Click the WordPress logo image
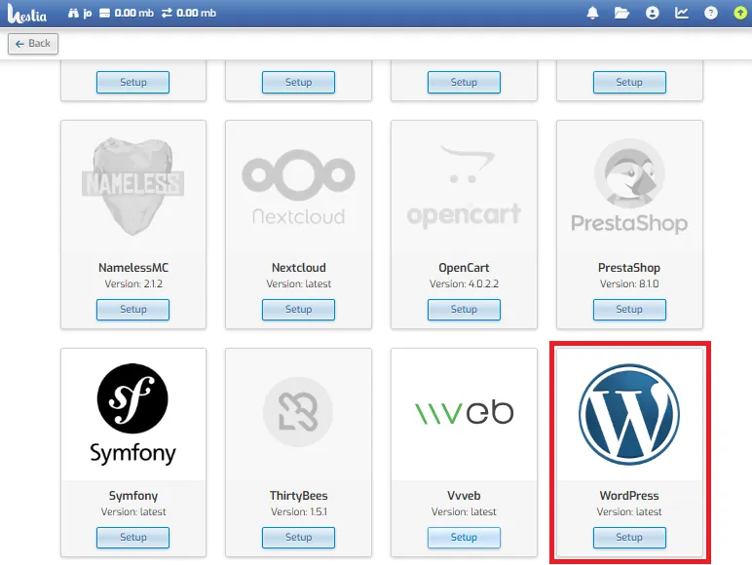Image resolution: width=752 pixels, height=565 pixels. click(629, 414)
